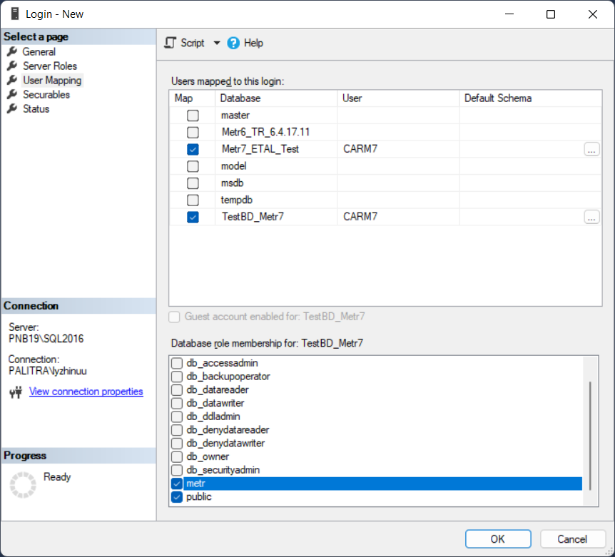Uncheck the metr role
The height and width of the screenshot is (557, 615).
tap(177, 484)
